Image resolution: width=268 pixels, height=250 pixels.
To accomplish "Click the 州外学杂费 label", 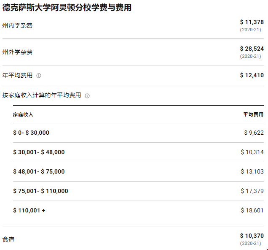I will pos(17,52).
